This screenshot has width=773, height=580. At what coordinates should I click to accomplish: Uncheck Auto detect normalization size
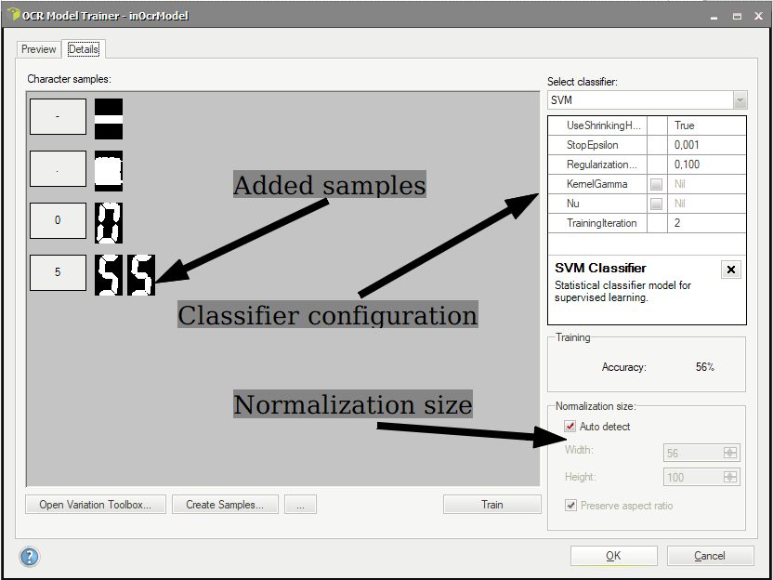coord(570,426)
